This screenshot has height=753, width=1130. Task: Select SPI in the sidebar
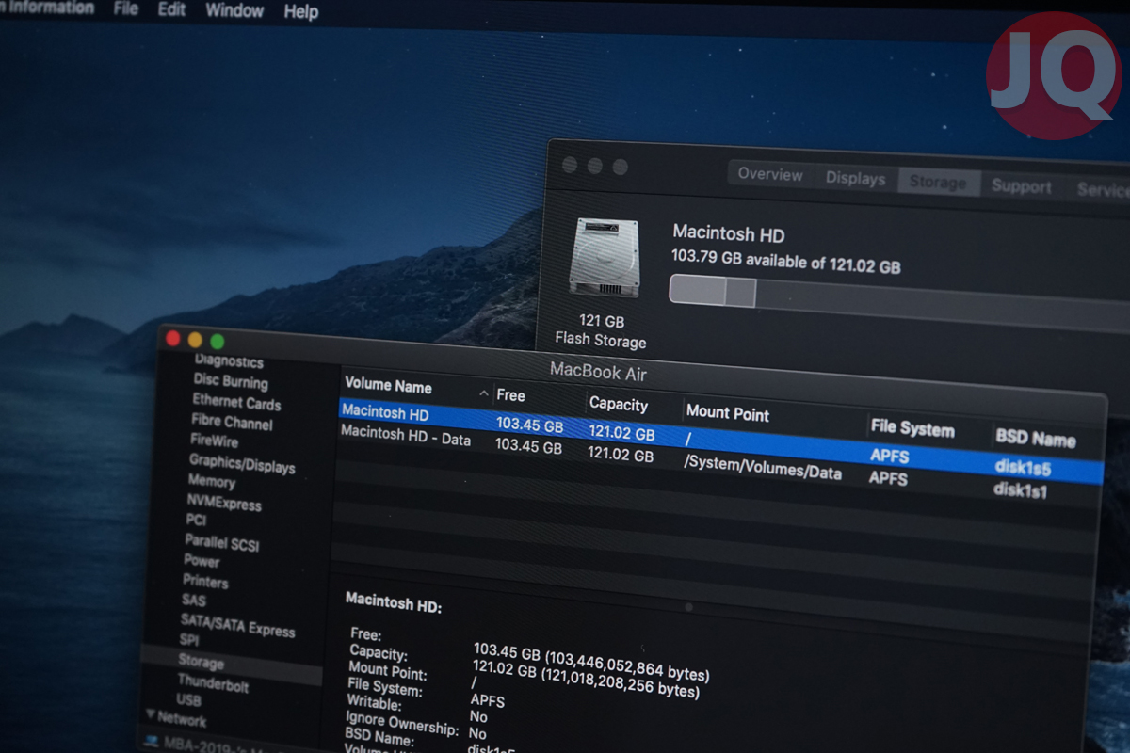[188, 640]
